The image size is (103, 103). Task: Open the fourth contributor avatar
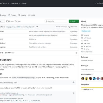[x=94, y=79]
